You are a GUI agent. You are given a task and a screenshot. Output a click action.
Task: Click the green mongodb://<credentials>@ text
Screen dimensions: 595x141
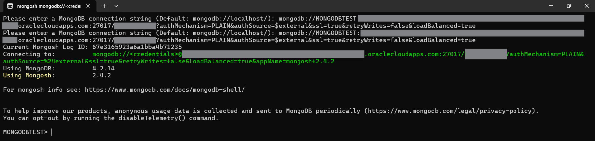point(137,54)
